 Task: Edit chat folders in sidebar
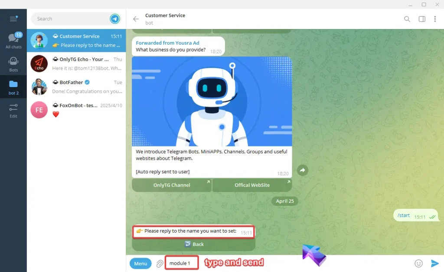[x=13, y=110]
